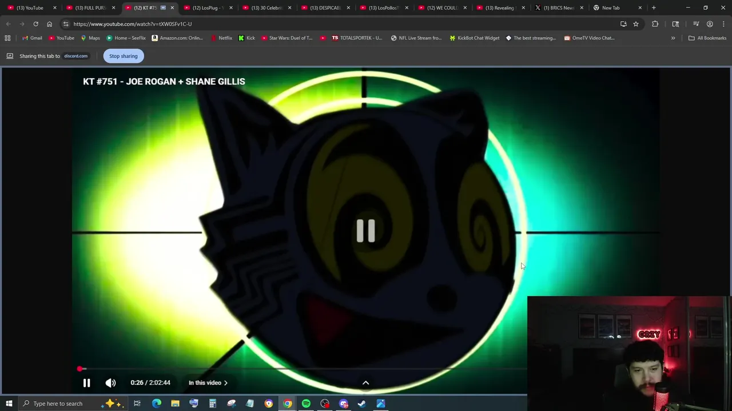The height and width of the screenshot is (411, 732).
Task: Mute the video with the speaker icon
Action: pos(110,383)
